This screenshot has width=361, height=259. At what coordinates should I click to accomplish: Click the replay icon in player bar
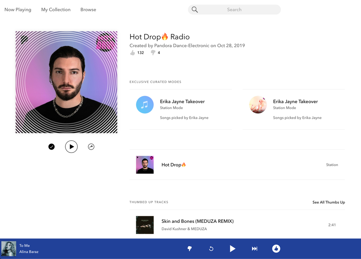[211, 248]
